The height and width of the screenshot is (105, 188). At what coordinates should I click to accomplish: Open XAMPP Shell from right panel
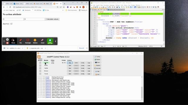(97, 62)
